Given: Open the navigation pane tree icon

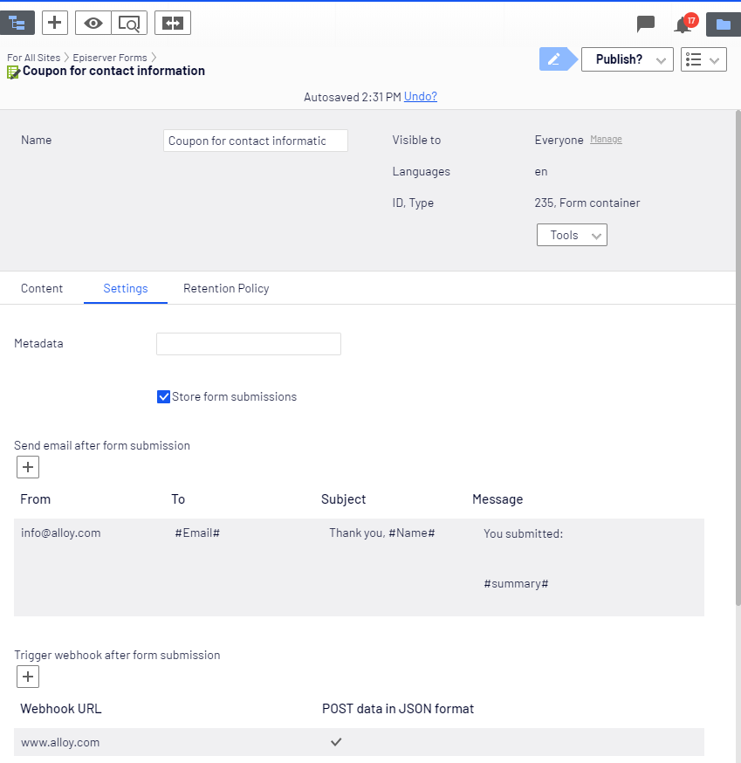Looking at the screenshot, I should coord(17,22).
